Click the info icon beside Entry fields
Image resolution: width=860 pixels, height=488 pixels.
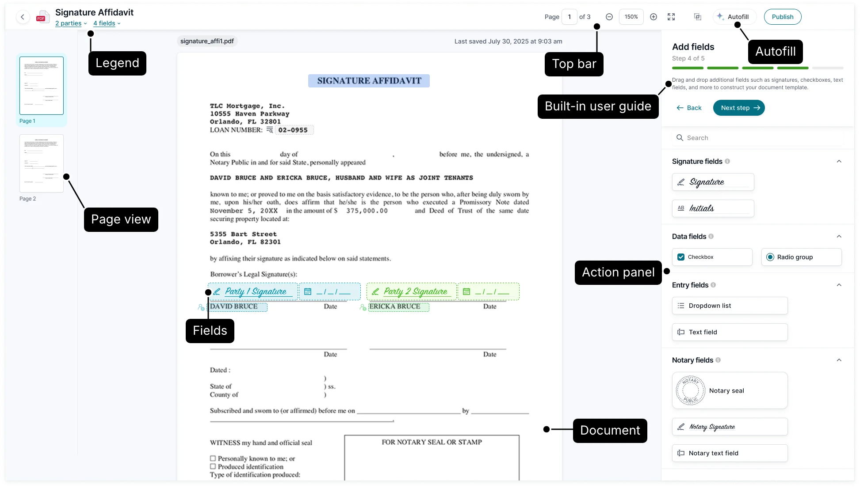pos(713,285)
